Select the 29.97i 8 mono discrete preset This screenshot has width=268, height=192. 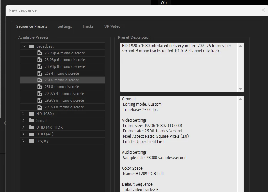[63, 107]
